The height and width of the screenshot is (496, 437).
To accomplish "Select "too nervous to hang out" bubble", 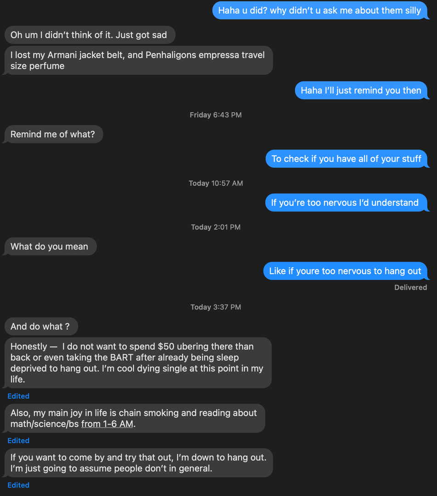I will 345,271.
